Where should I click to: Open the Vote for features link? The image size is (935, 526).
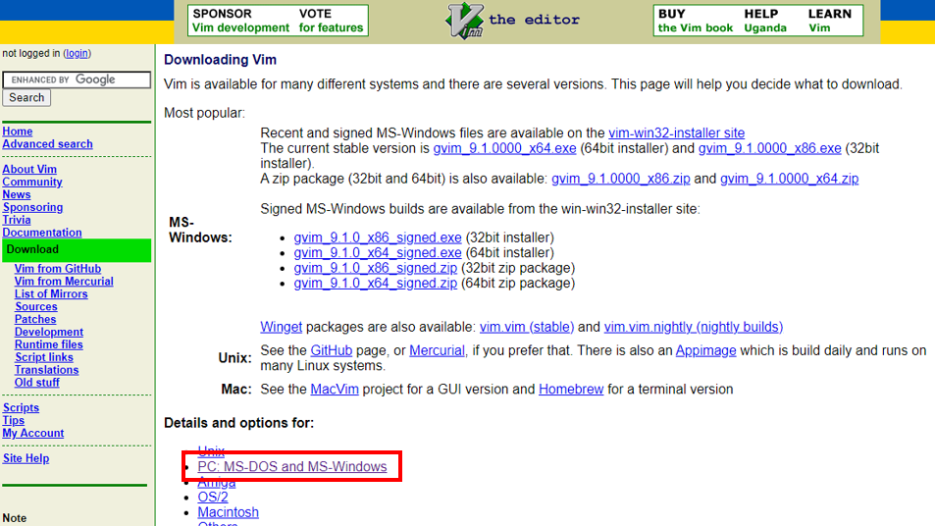(x=331, y=21)
